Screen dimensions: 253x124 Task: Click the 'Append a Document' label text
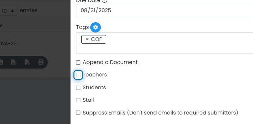(x=110, y=62)
